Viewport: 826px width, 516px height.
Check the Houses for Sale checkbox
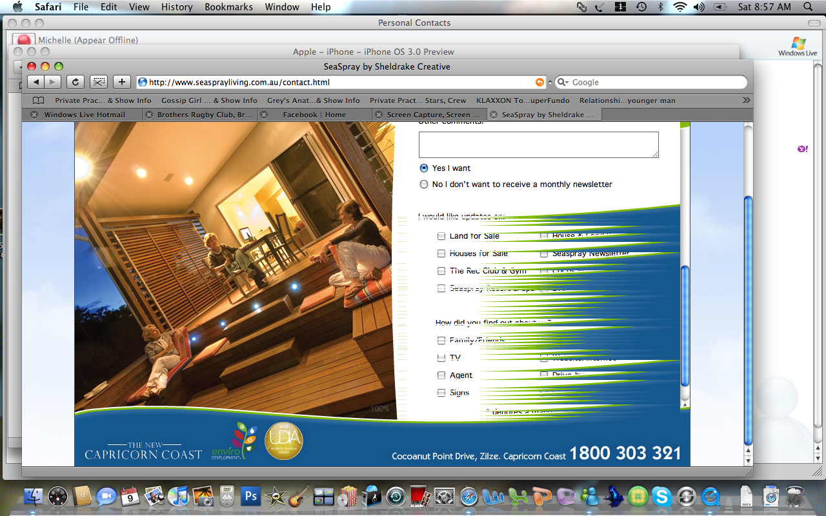pos(441,253)
